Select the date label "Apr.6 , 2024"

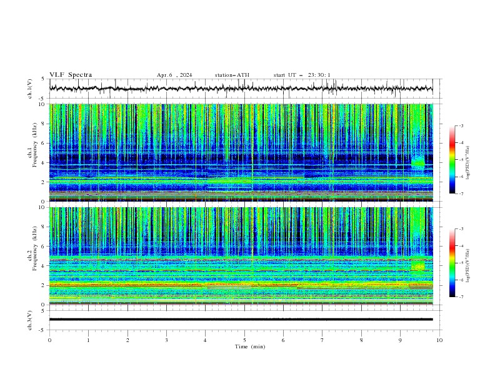(x=174, y=75)
